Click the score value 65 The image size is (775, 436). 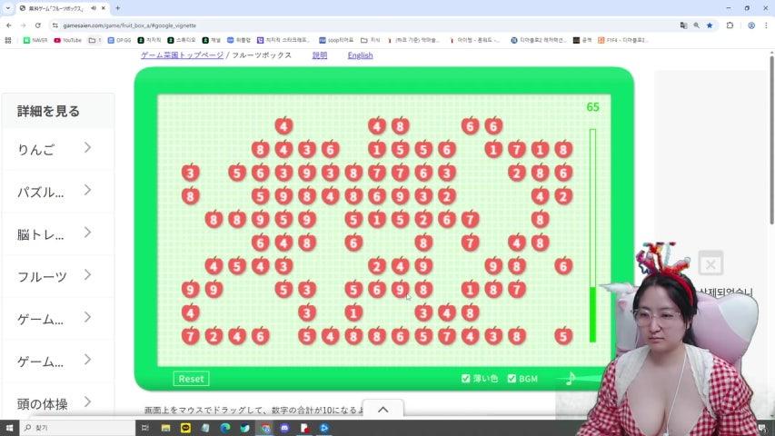click(x=592, y=107)
